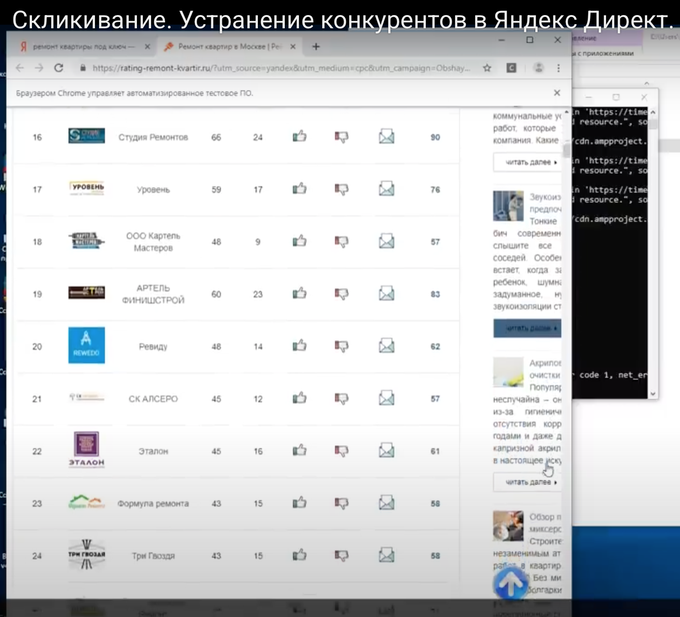Envelope icon for СК АЛСЕРО
This screenshot has width=680, height=617.
pos(387,398)
